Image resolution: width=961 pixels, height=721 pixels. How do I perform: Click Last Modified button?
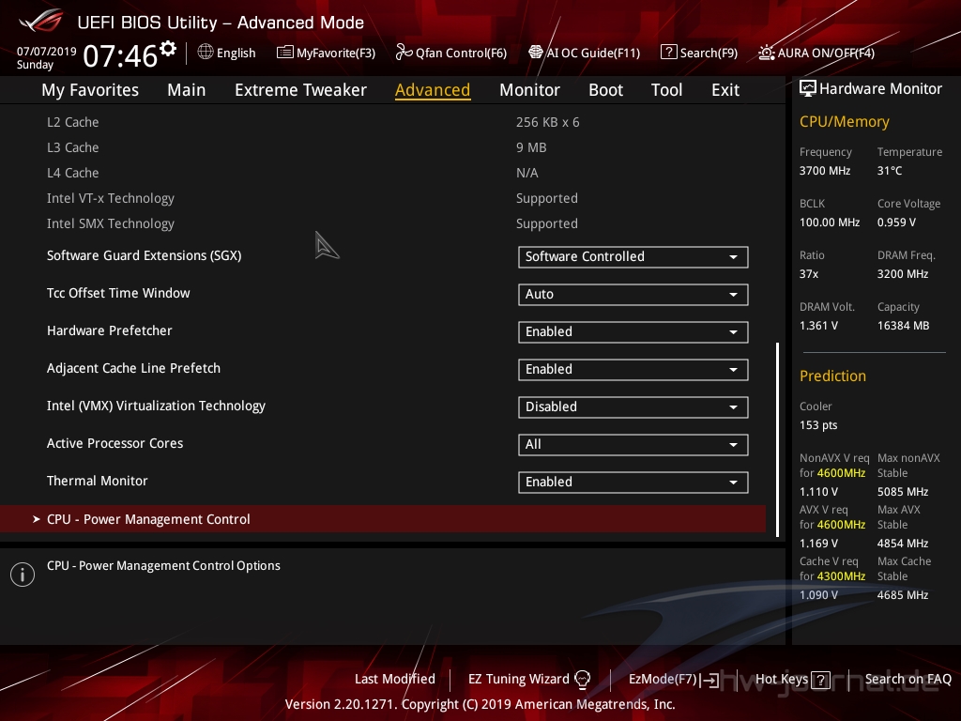pos(395,679)
